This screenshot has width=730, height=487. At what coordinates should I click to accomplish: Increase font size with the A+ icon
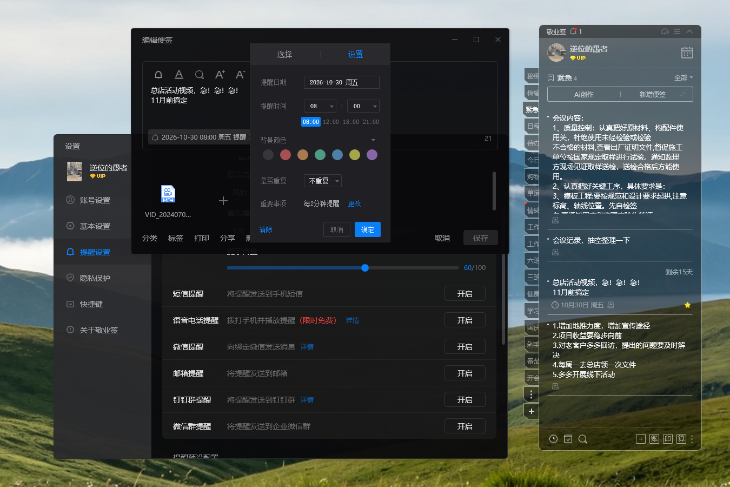tap(220, 75)
